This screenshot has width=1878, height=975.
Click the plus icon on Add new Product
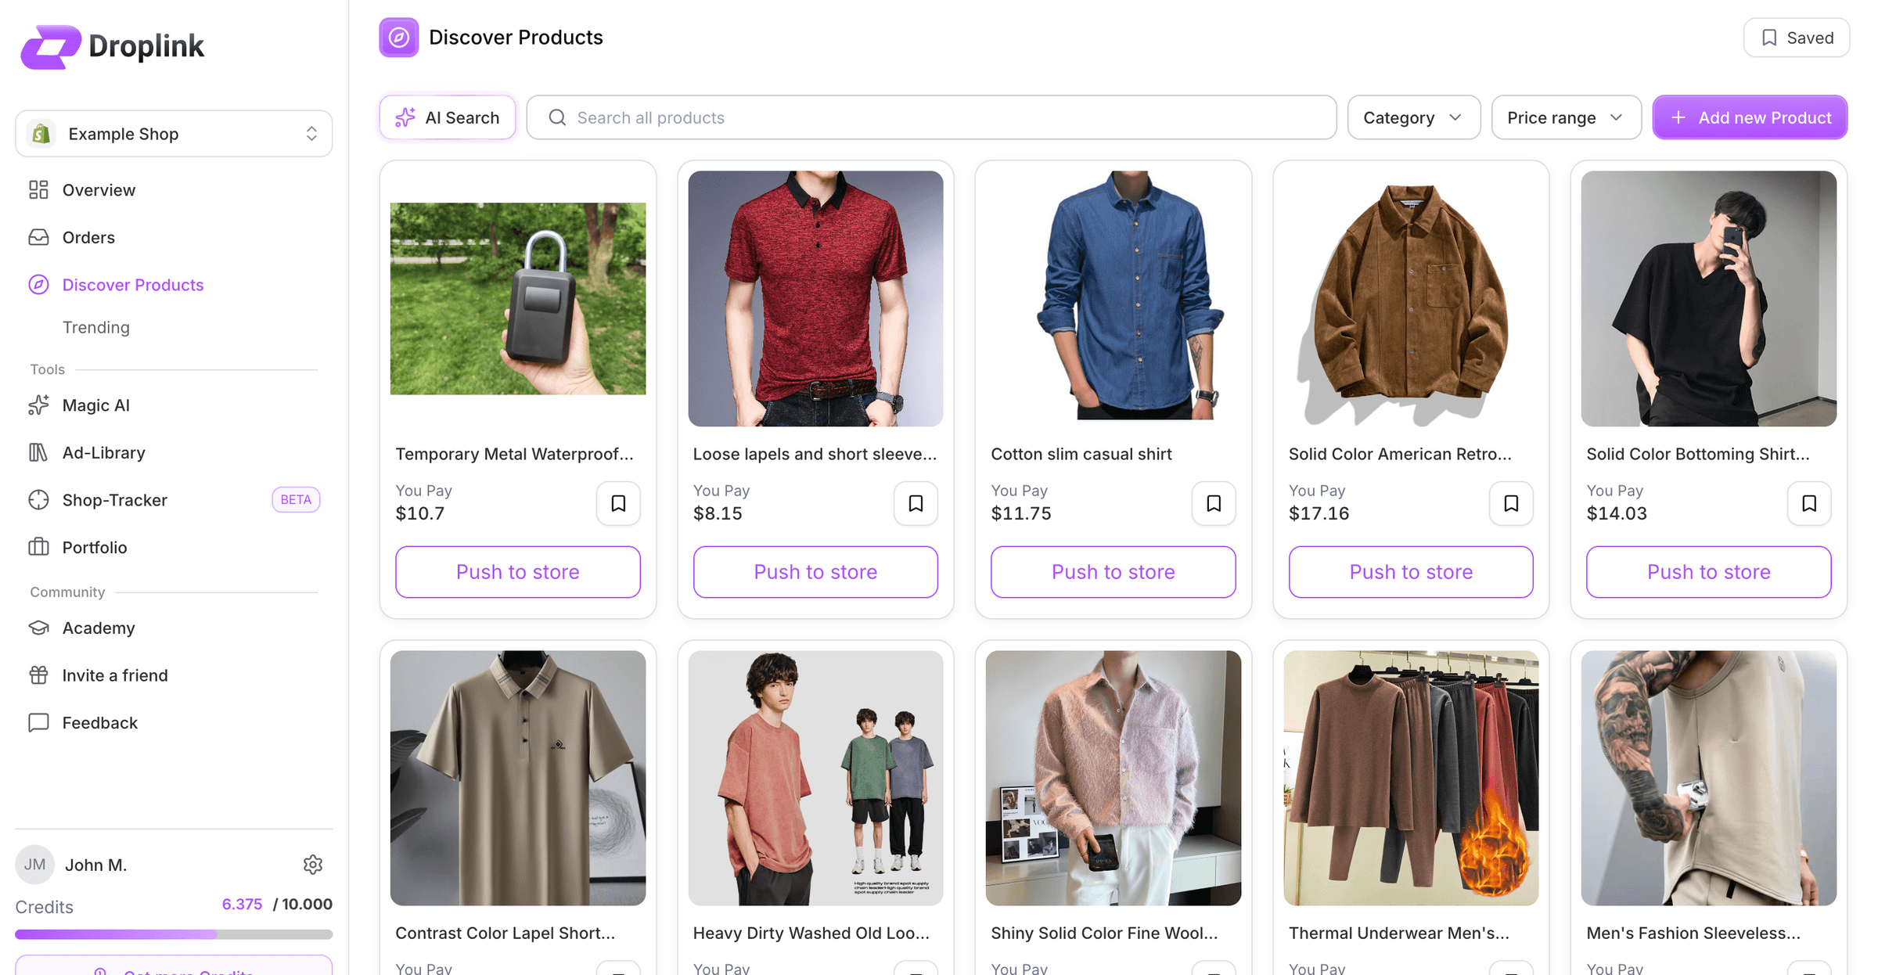click(x=1678, y=117)
